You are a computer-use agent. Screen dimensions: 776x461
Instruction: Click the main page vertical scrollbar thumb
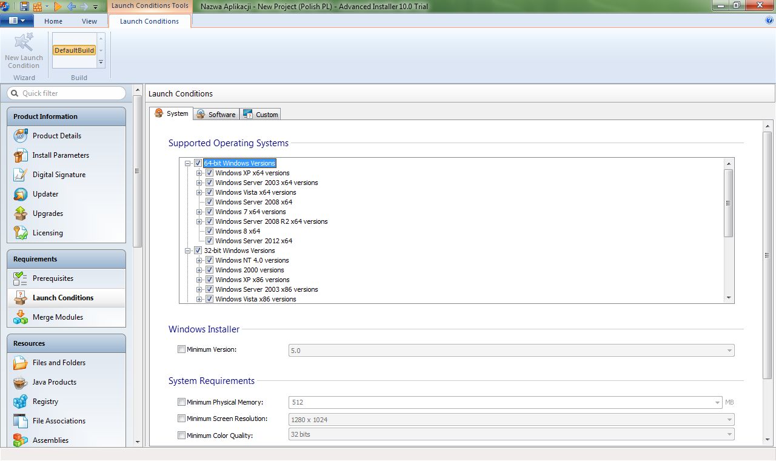click(769, 255)
